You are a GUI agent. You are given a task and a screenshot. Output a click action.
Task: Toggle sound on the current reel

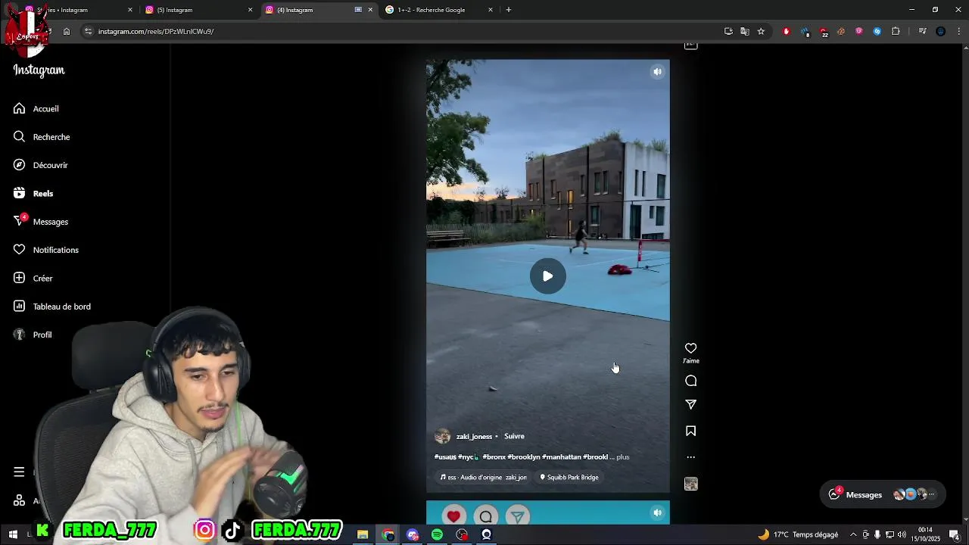(657, 72)
